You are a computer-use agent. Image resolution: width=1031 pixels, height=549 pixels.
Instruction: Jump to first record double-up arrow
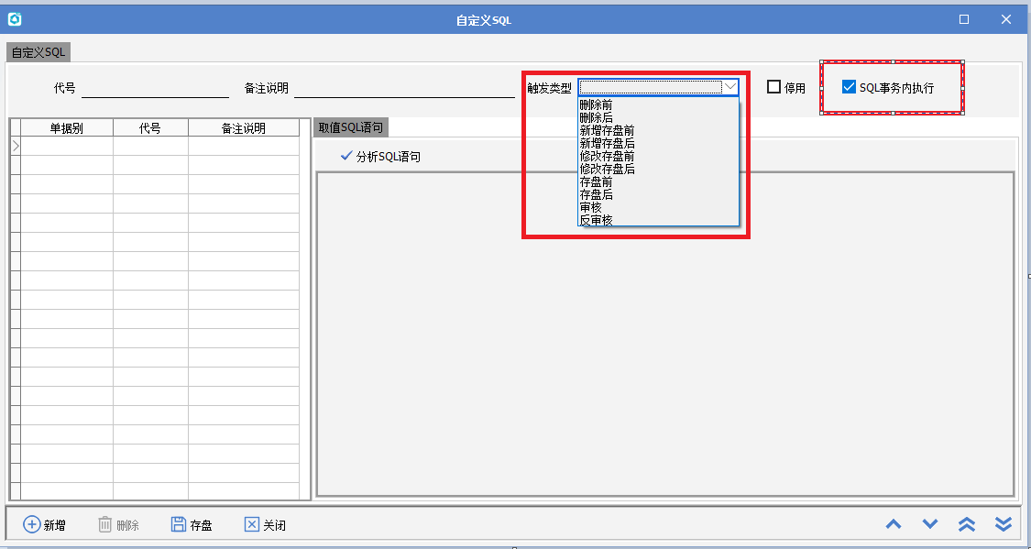tap(967, 524)
